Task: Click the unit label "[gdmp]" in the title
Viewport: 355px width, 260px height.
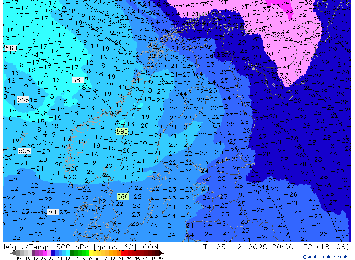Action: point(107,247)
